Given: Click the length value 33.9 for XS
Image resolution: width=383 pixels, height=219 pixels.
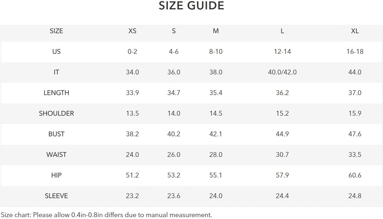Looking at the screenshot, I should 132,93.
